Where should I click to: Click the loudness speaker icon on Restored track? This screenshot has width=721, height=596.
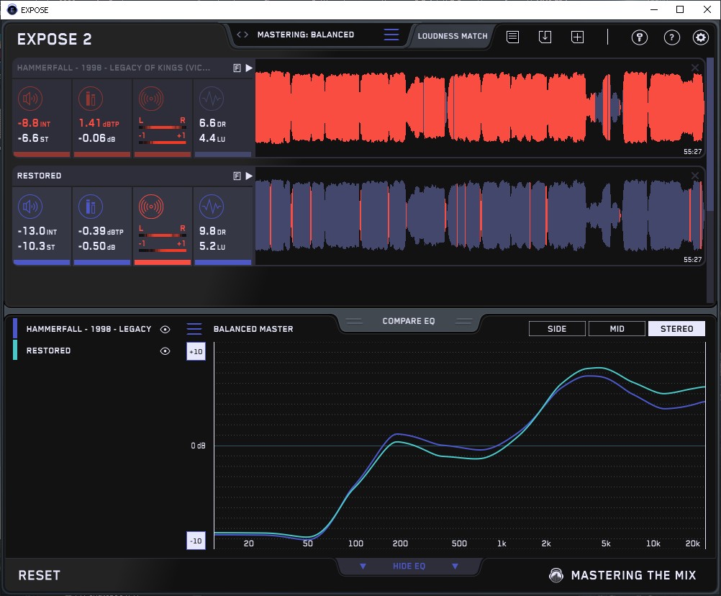(x=30, y=208)
